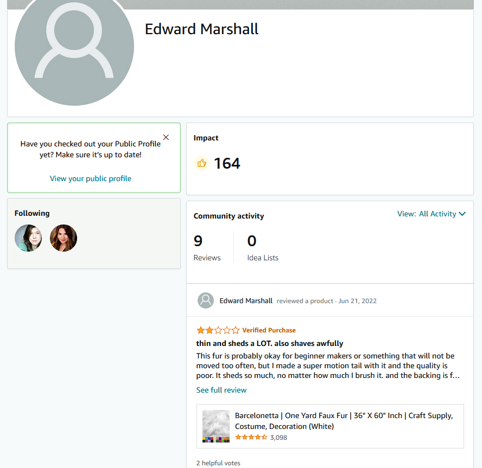Click the Verified Purchase label
This screenshot has width=482, height=468.
pos(269,330)
